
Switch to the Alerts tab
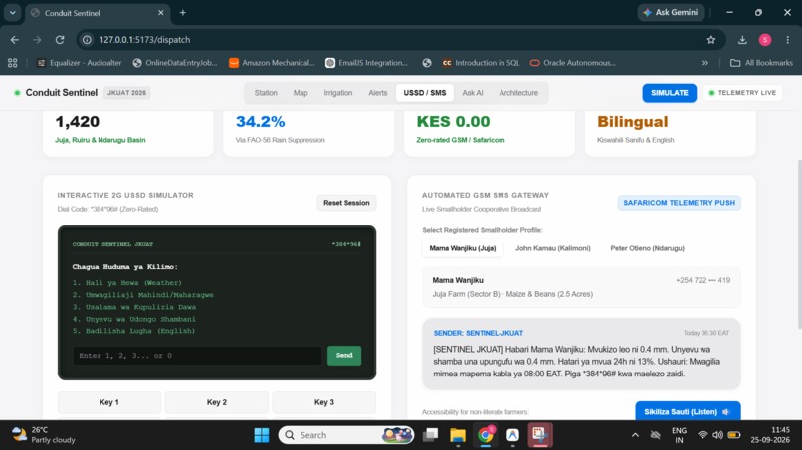377,93
